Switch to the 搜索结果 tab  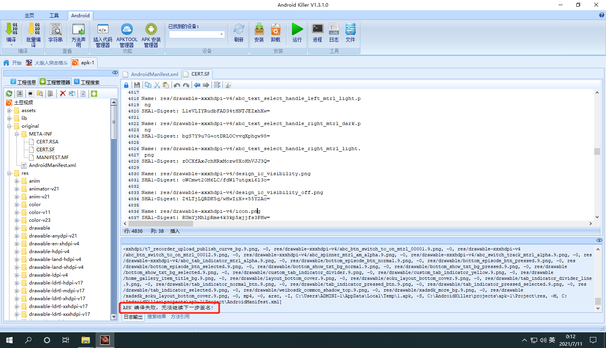click(157, 317)
